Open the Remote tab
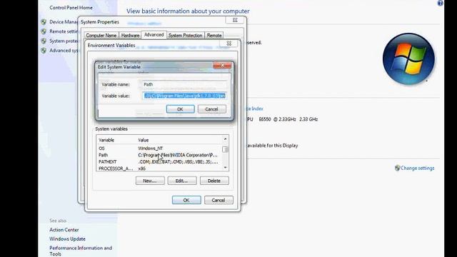Screen dimensions: 457x257 pos(214,35)
